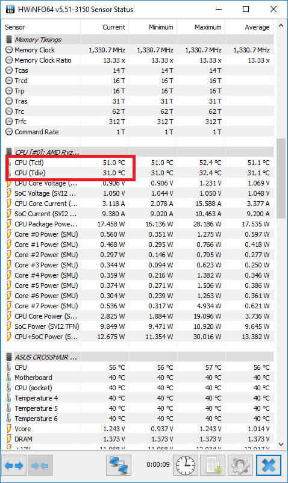This screenshot has width=288, height=483.
Task: Click the Trfc clock icon
Action: (9, 122)
